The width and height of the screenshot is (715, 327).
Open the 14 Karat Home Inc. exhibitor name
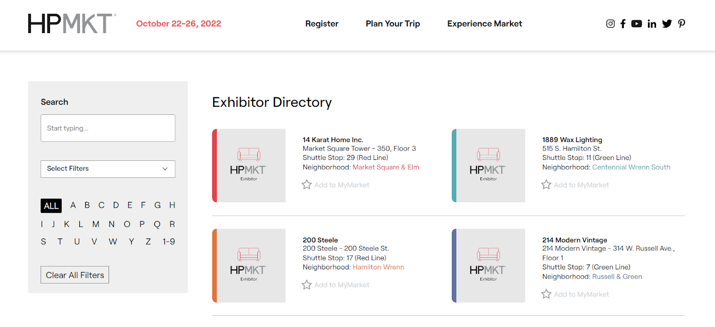click(333, 140)
